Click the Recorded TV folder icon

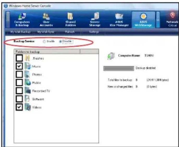(28, 91)
